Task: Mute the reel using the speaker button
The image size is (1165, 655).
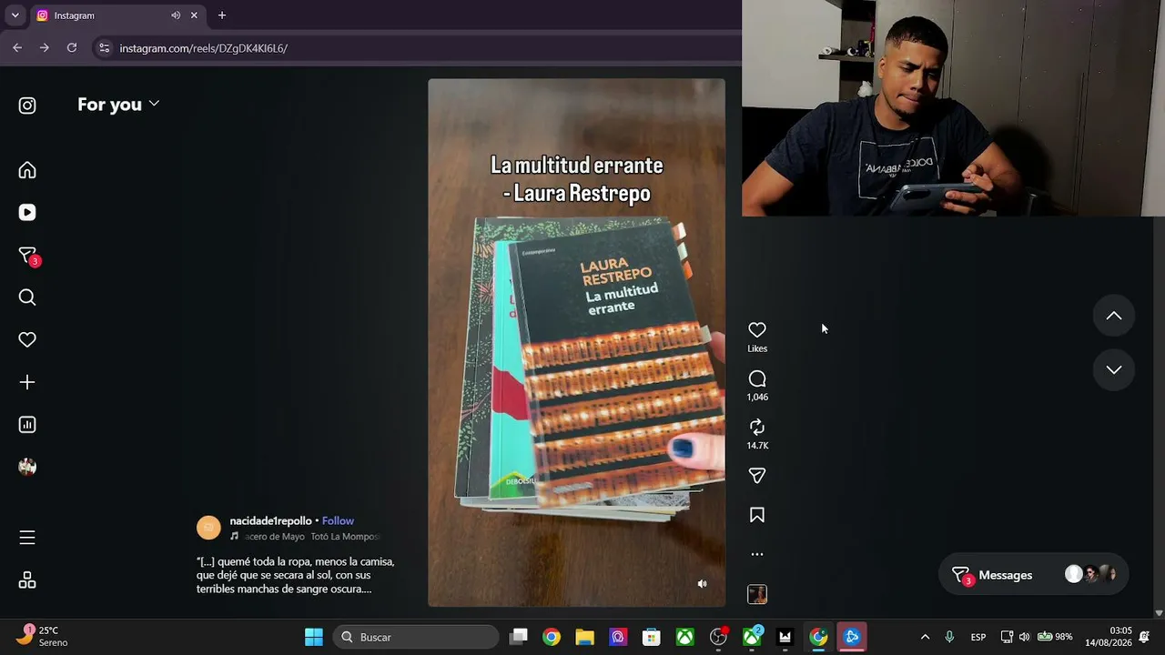Action: tap(702, 584)
